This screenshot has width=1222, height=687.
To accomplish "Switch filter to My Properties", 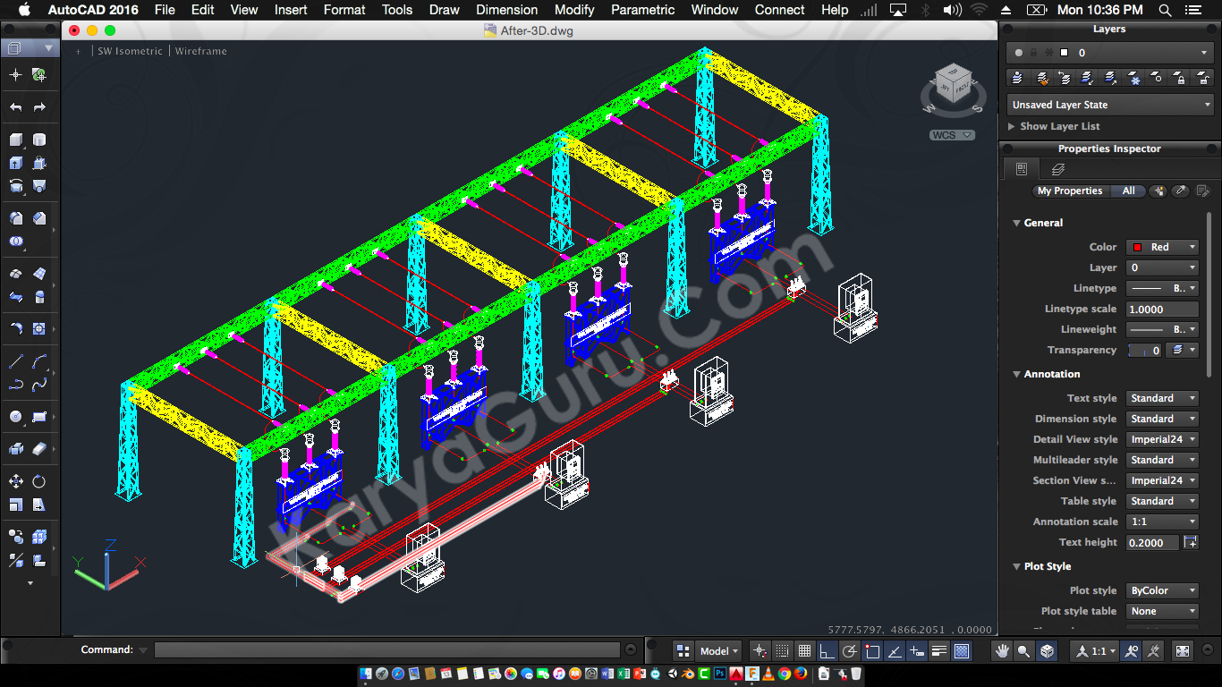I will [1070, 191].
